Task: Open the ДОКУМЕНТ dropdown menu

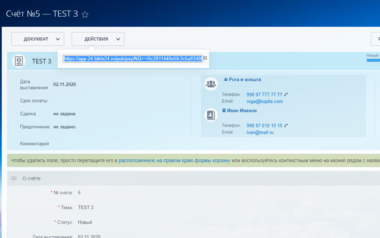Action: [x=37, y=39]
